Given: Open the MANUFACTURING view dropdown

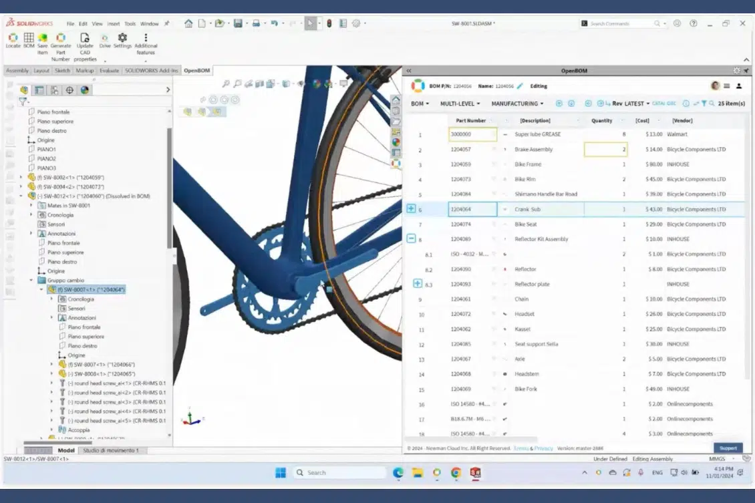Looking at the screenshot, I should click(517, 104).
